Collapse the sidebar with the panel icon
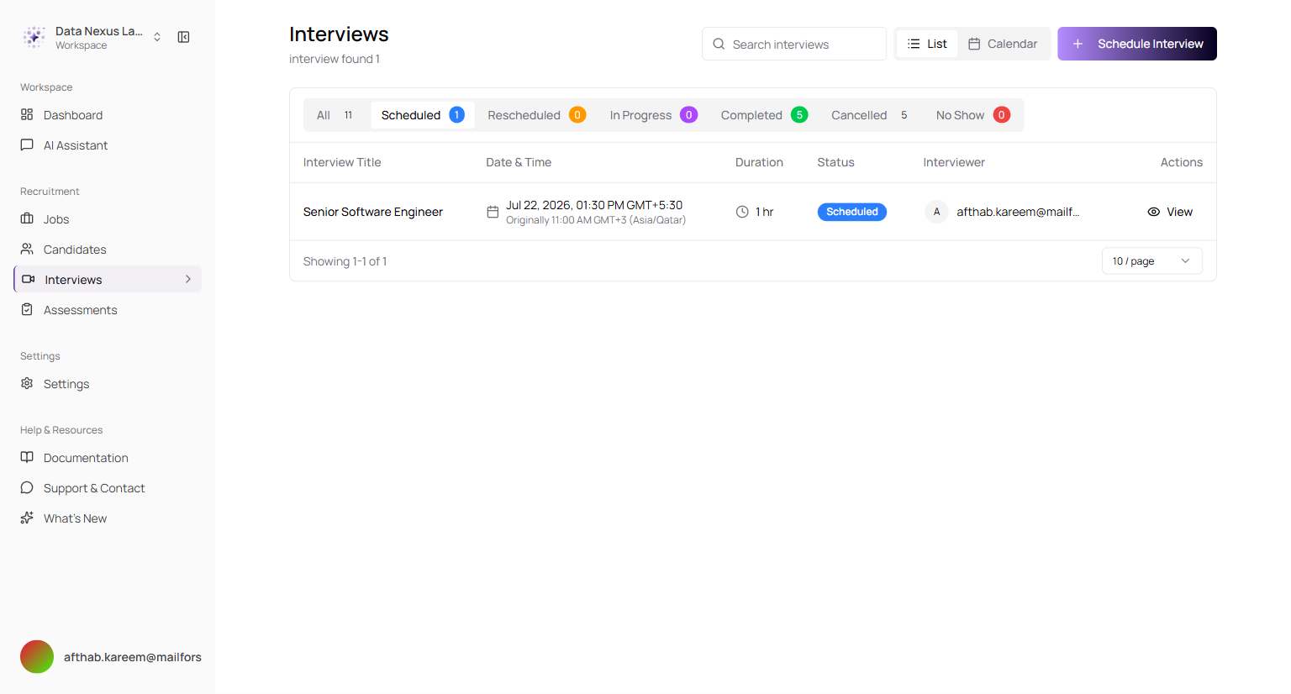 coord(183,37)
